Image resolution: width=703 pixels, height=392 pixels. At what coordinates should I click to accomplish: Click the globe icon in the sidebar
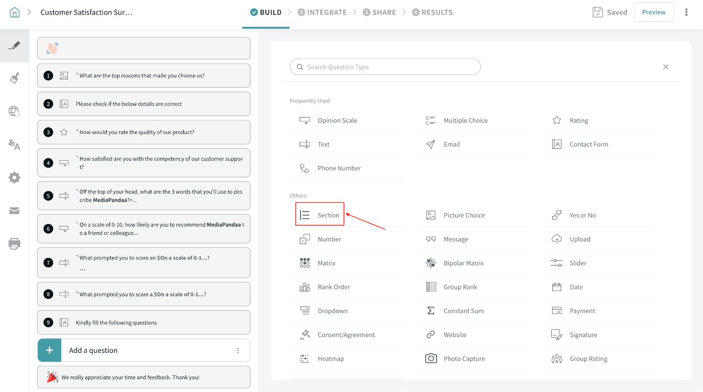[14, 111]
